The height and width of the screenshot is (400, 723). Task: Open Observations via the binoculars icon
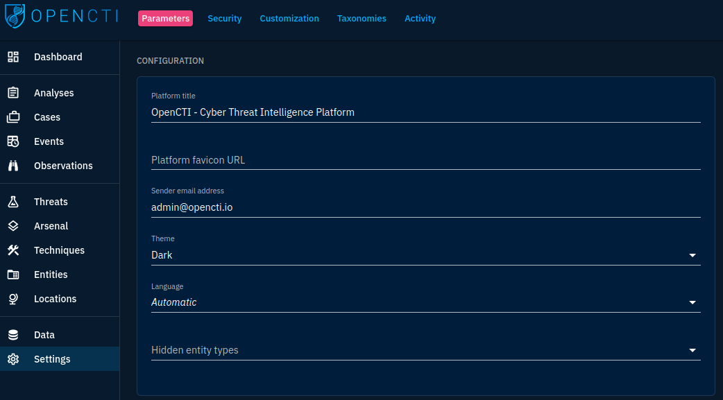tap(12, 165)
